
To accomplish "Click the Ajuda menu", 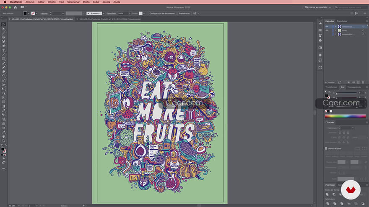I will point(117,2).
